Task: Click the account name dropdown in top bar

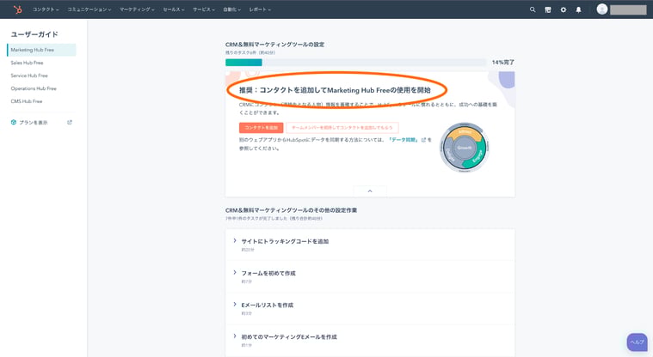Action: (x=628, y=9)
